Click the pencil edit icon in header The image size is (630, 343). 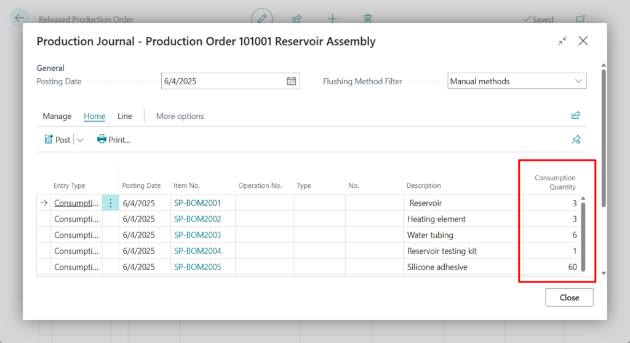tap(262, 18)
